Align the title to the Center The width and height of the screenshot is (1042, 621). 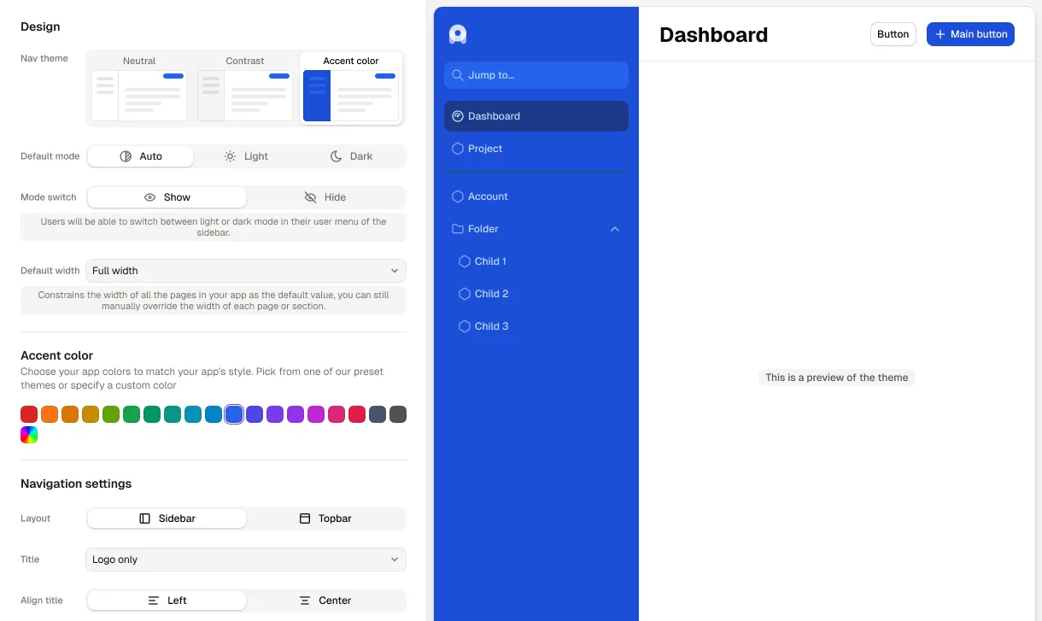click(325, 600)
